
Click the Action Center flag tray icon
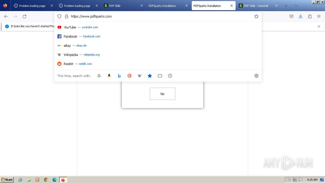[x=301, y=180]
